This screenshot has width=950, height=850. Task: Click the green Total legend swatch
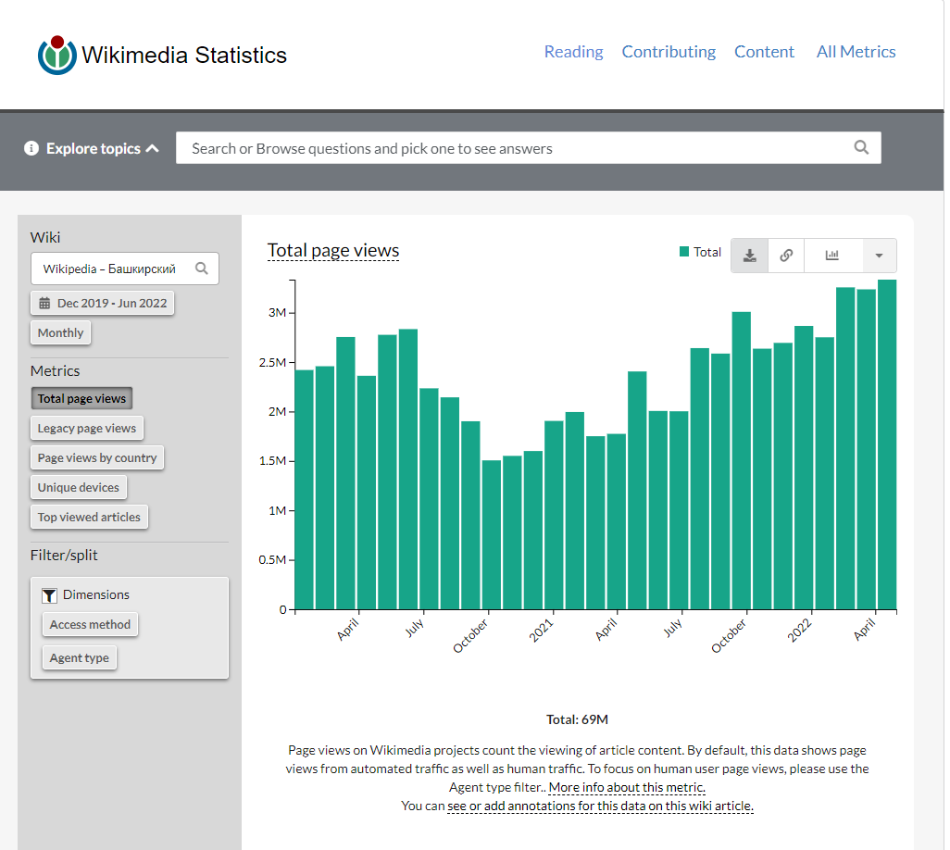pos(684,252)
